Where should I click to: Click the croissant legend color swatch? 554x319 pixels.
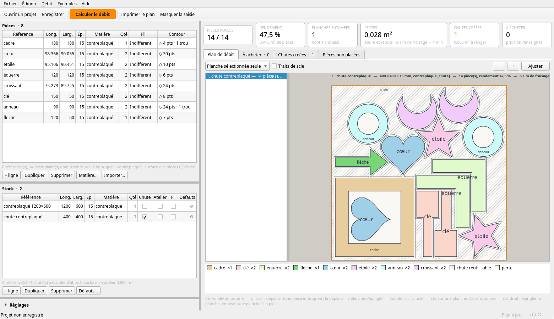coord(416,268)
